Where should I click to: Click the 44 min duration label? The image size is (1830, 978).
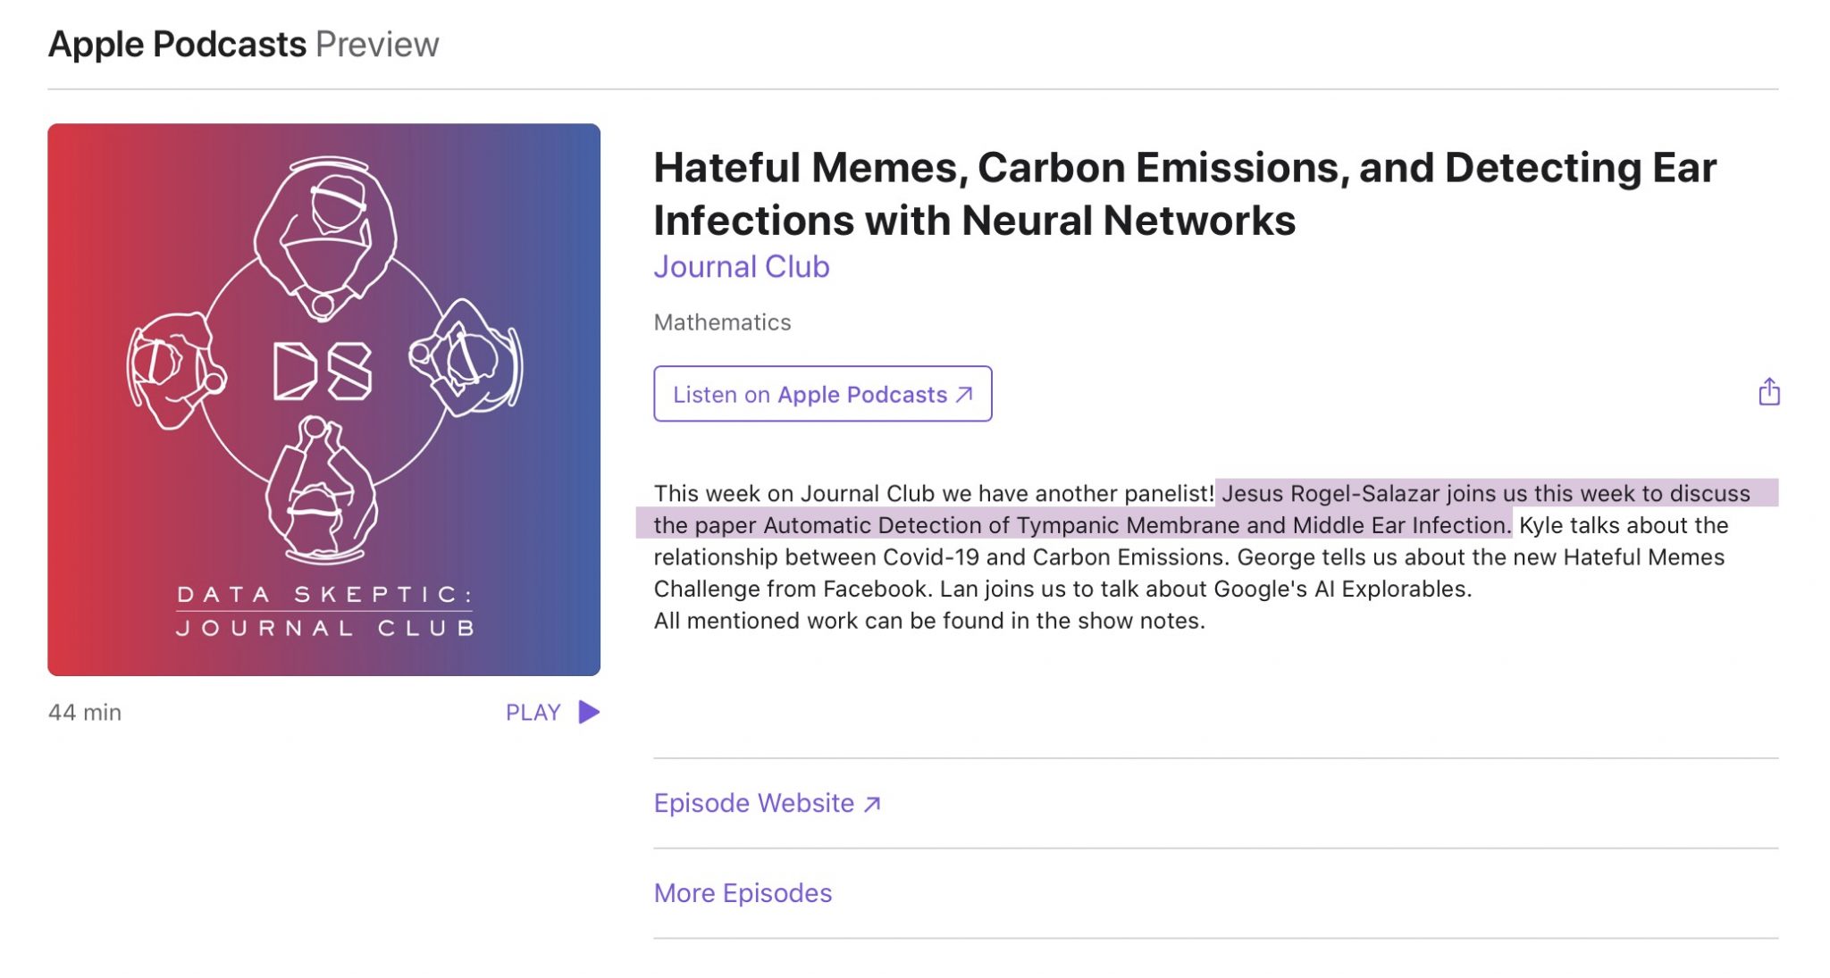pyautogui.click(x=86, y=712)
